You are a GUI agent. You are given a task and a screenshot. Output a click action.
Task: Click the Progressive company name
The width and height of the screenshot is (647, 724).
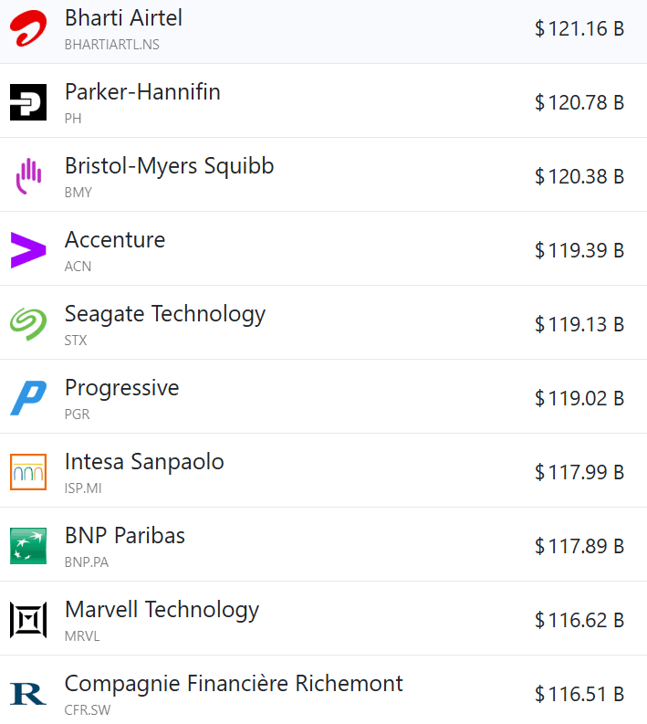tap(121, 387)
